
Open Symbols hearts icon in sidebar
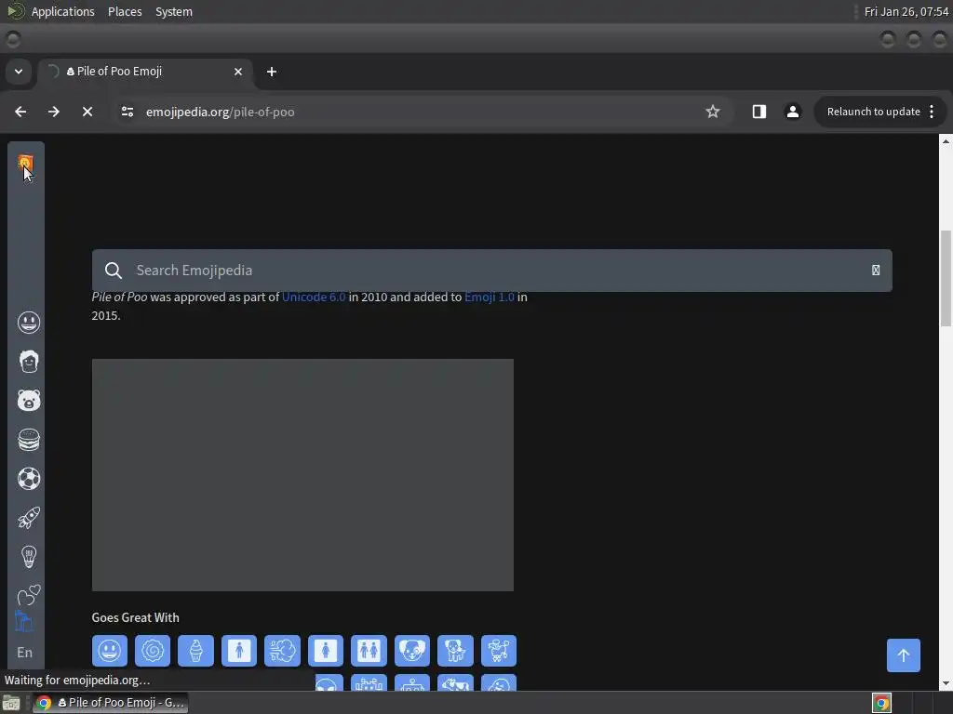pos(29,595)
